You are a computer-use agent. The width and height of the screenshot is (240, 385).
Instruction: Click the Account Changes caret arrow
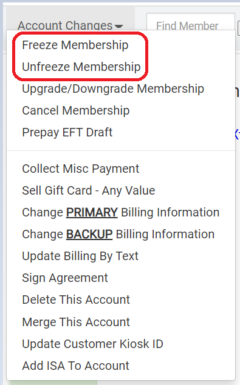119,26
